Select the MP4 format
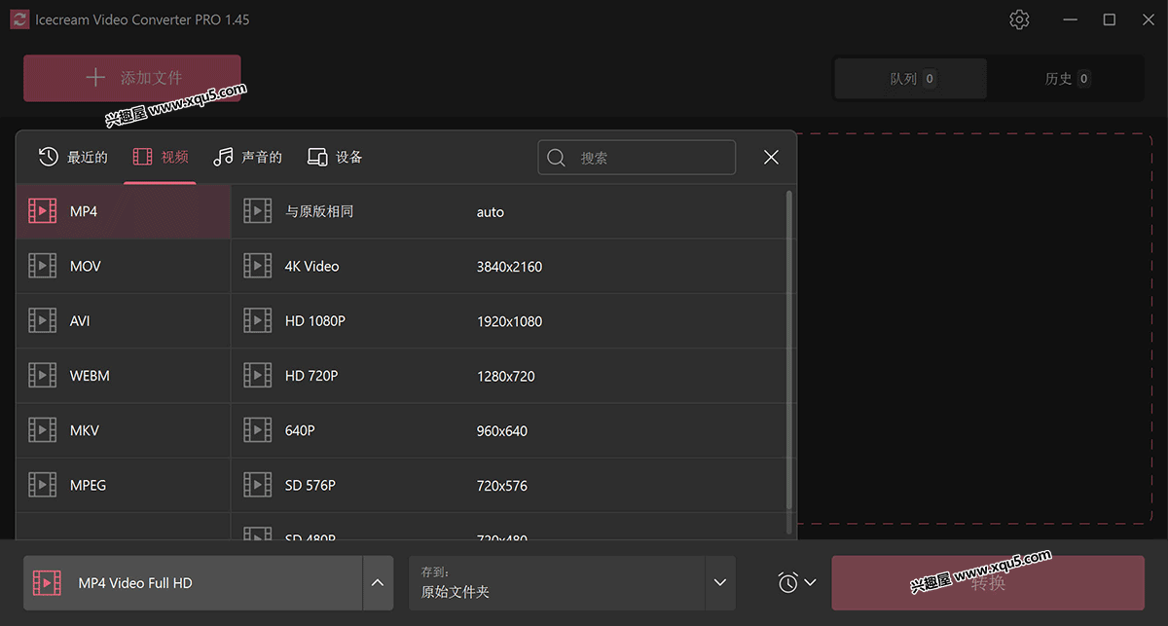This screenshot has width=1168, height=626. click(x=124, y=211)
